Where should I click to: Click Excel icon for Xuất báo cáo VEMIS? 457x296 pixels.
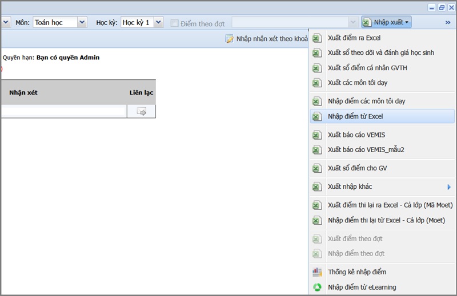[x=317, y=135]
